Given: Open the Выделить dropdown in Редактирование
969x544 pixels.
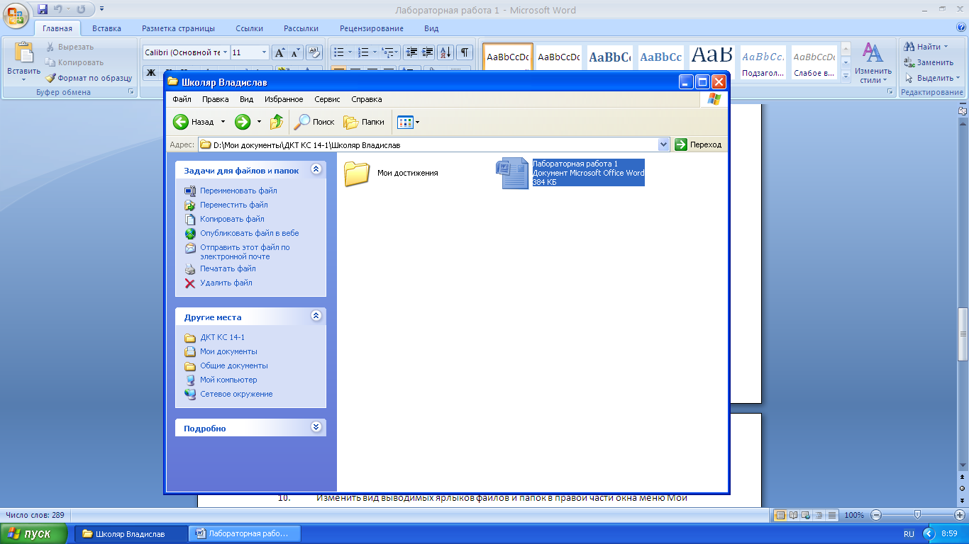Looking at the screenshot, I should [x=931, y=78].
